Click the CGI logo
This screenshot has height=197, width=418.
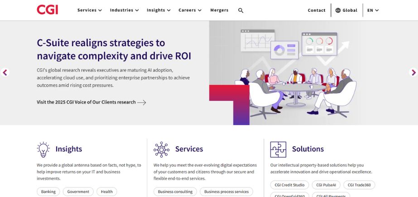click(48, 10)
